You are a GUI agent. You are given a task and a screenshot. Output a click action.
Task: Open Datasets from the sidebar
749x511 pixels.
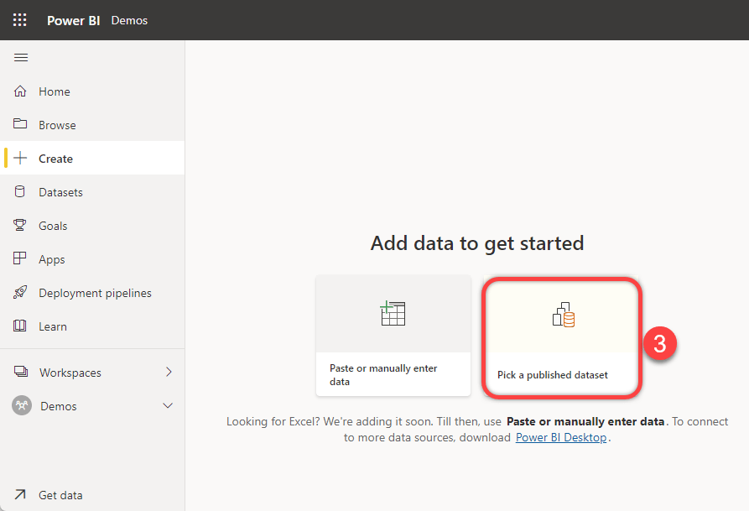click(92, 191)
